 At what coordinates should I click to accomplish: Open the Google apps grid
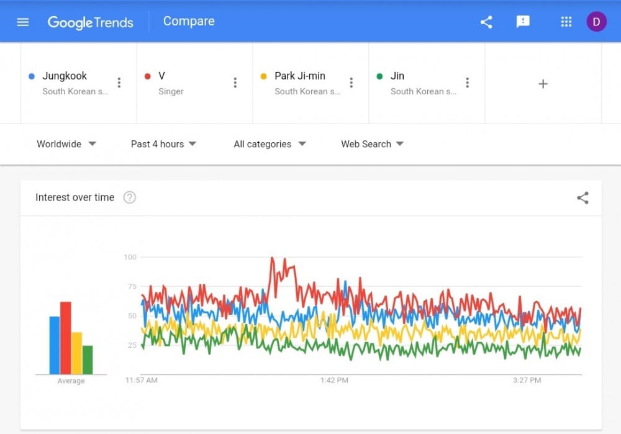(566, 22)
